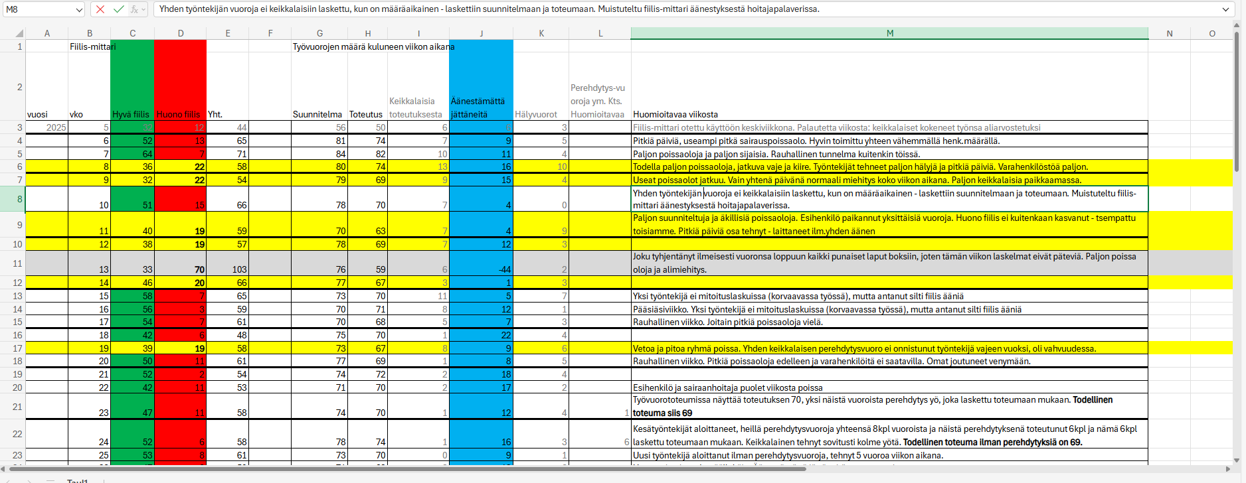Viewport: 1246px width, 483px height.
Task: Expand the formula bar with chevron
Action: (1225, 9)
